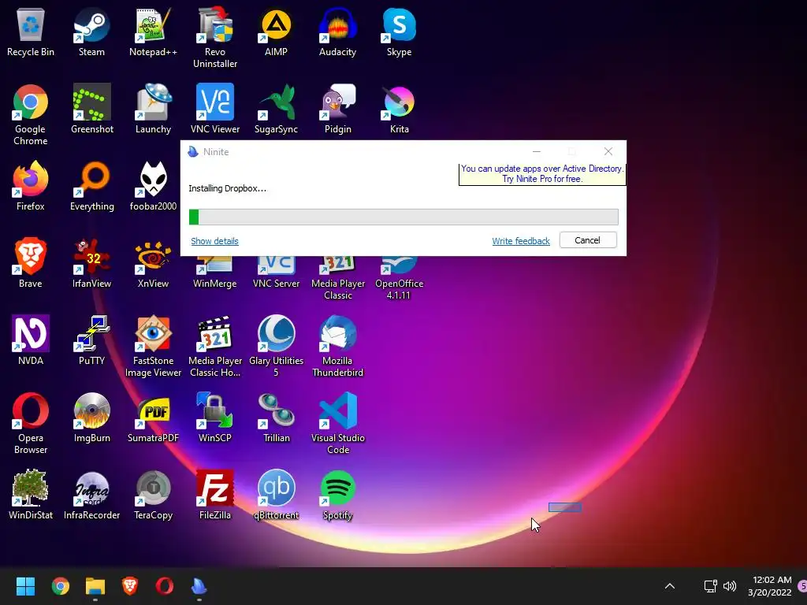Select the Skype desktop icon
Image resolution: width=807 pixels, height=605 pixels.
click(399, 32)
